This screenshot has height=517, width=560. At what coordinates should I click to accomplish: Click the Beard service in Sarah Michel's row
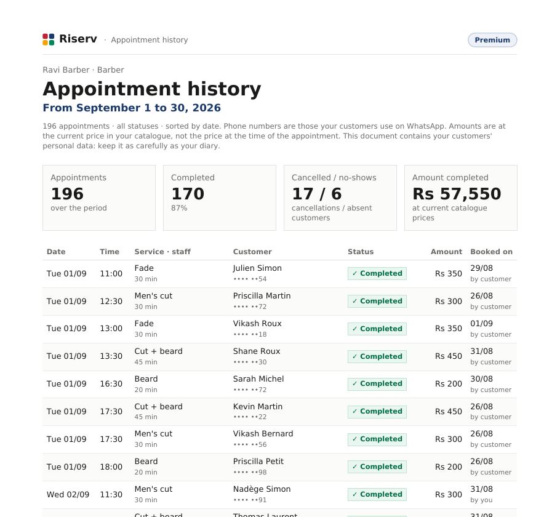[146, 379]
